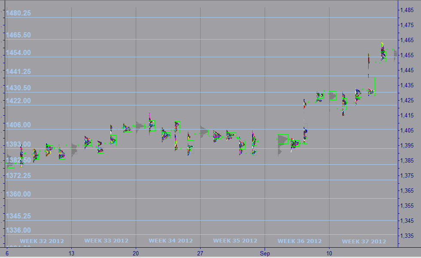The width and height of the screenshot is (421, 258).
Task: Select the 1406.00 level label
Action: [x=18, y=125]
